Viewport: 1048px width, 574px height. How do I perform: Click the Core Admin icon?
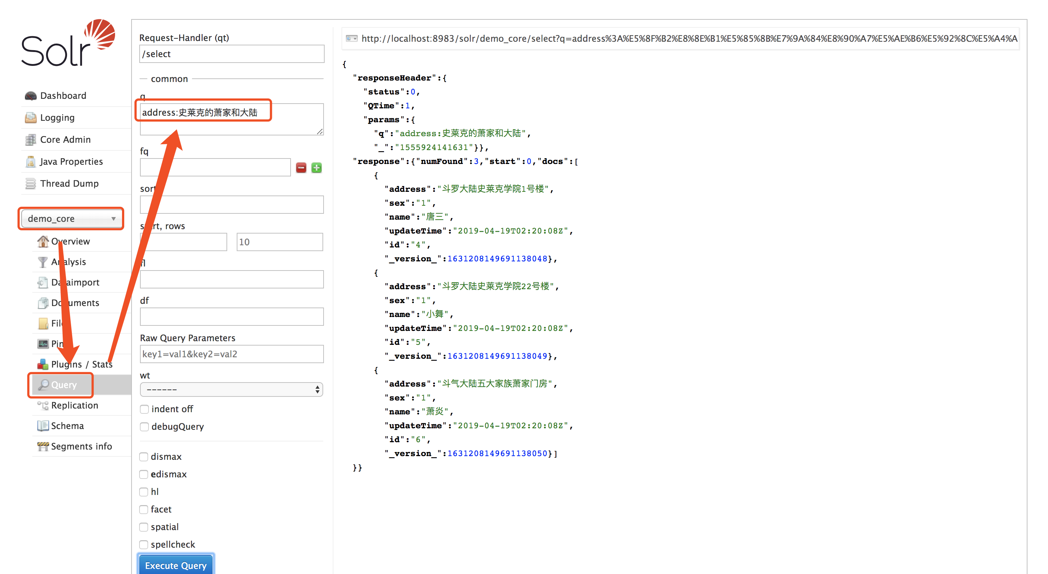pos(30,139)
